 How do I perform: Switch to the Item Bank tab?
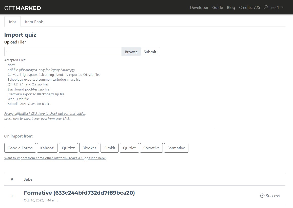coord(34,22)
